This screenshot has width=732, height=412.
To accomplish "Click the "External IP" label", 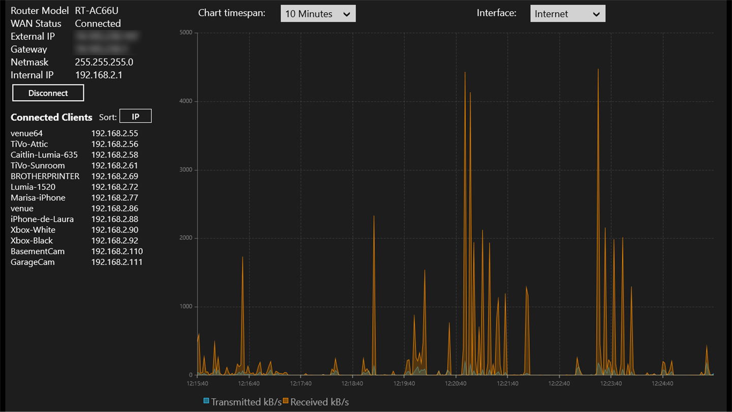I will [x=33, y=36].
